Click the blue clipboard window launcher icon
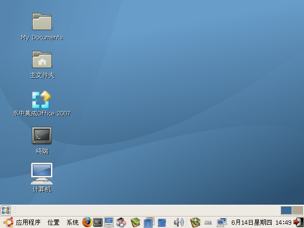Screen dimensions: 304x228 [x=149, y=222]
